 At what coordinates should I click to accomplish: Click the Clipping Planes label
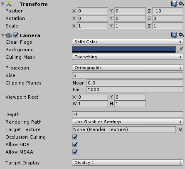[23, 83]
